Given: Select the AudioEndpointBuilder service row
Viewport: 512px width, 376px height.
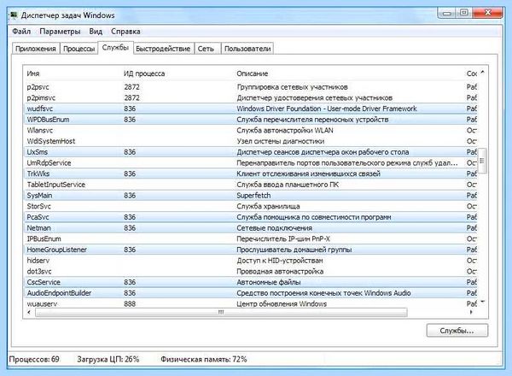Looking at the screenshot, I should point(252,293).
